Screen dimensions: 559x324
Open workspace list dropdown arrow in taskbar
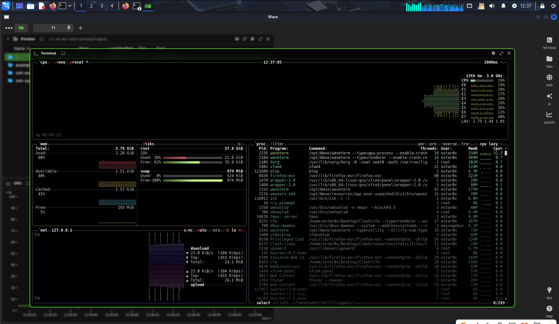(x=70, y=6)
